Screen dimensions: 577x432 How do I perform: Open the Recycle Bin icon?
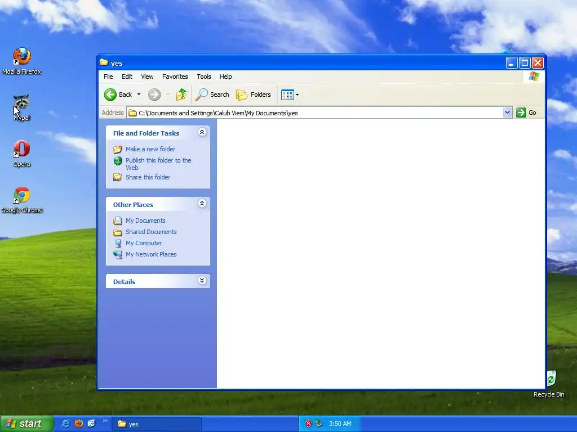549,384
